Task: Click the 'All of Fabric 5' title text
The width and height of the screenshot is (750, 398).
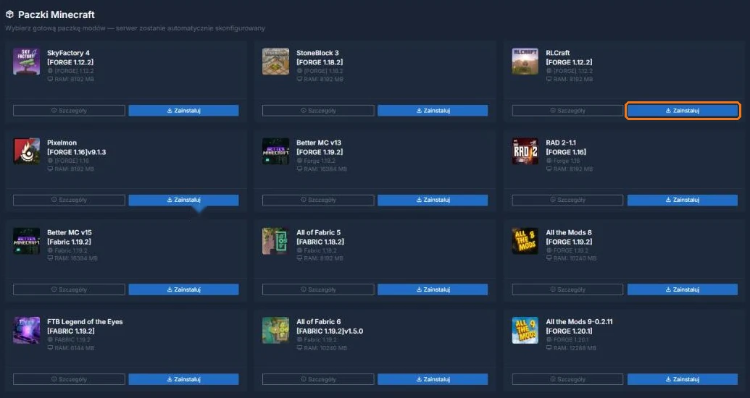Action: coord(319,233)
